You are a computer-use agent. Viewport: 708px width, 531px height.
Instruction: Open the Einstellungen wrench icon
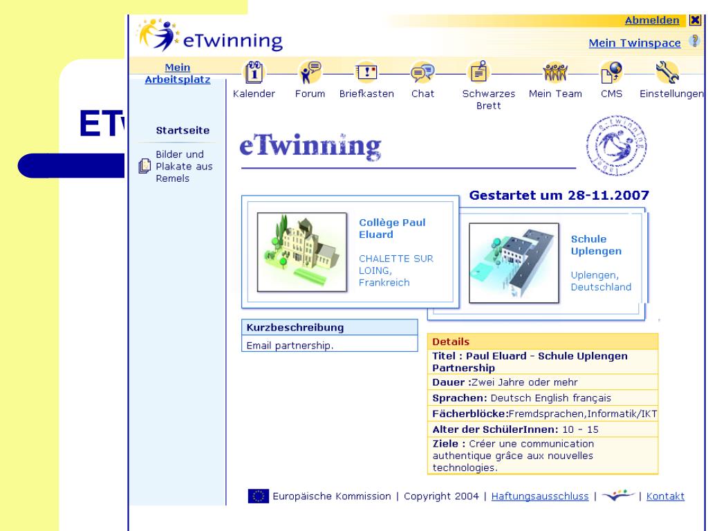point(667,72)
